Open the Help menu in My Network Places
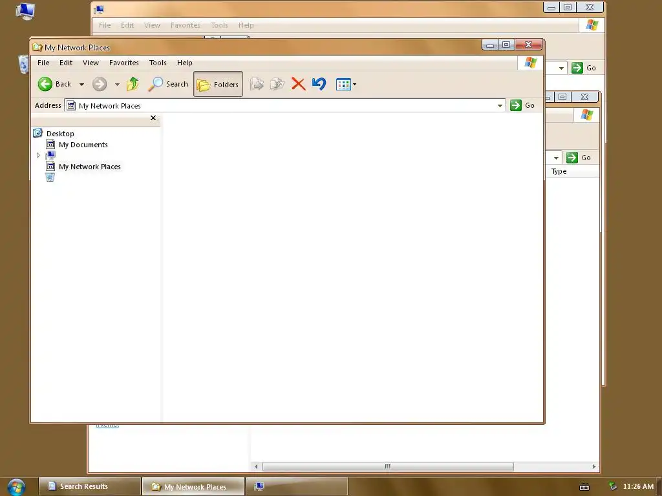The width and height of the screenshot is (662, 496). click(x=184, y=63)
